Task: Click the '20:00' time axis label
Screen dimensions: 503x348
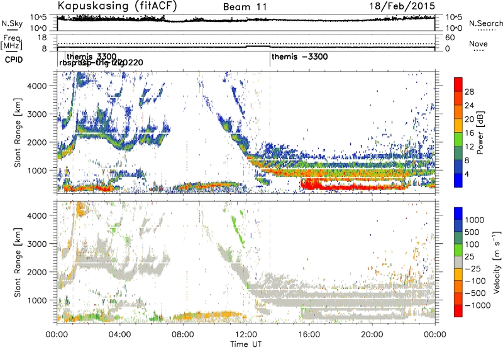Action: (x=372, y=335)
